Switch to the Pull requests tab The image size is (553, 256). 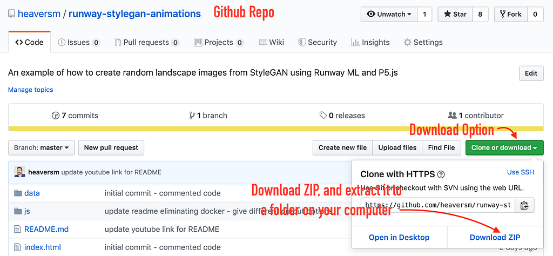pos(147,42)
